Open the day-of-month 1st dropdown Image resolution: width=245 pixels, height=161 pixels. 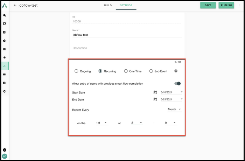(x=101, y=123)
